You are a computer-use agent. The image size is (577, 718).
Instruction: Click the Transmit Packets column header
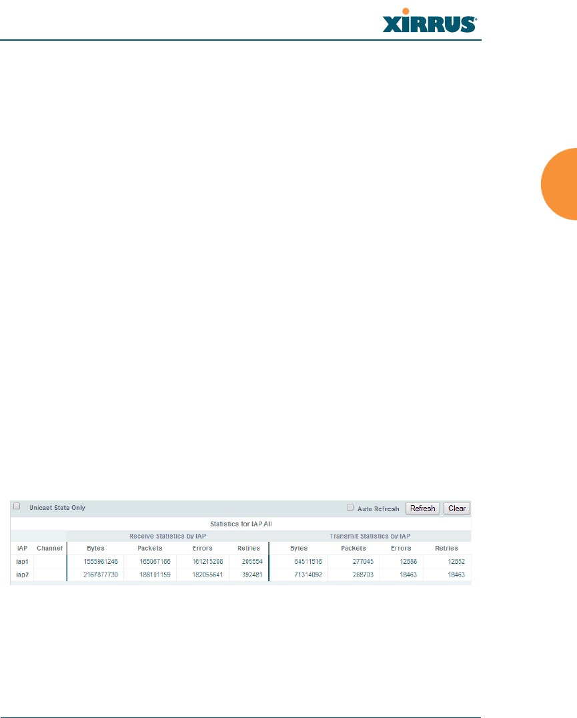(354, 548)
